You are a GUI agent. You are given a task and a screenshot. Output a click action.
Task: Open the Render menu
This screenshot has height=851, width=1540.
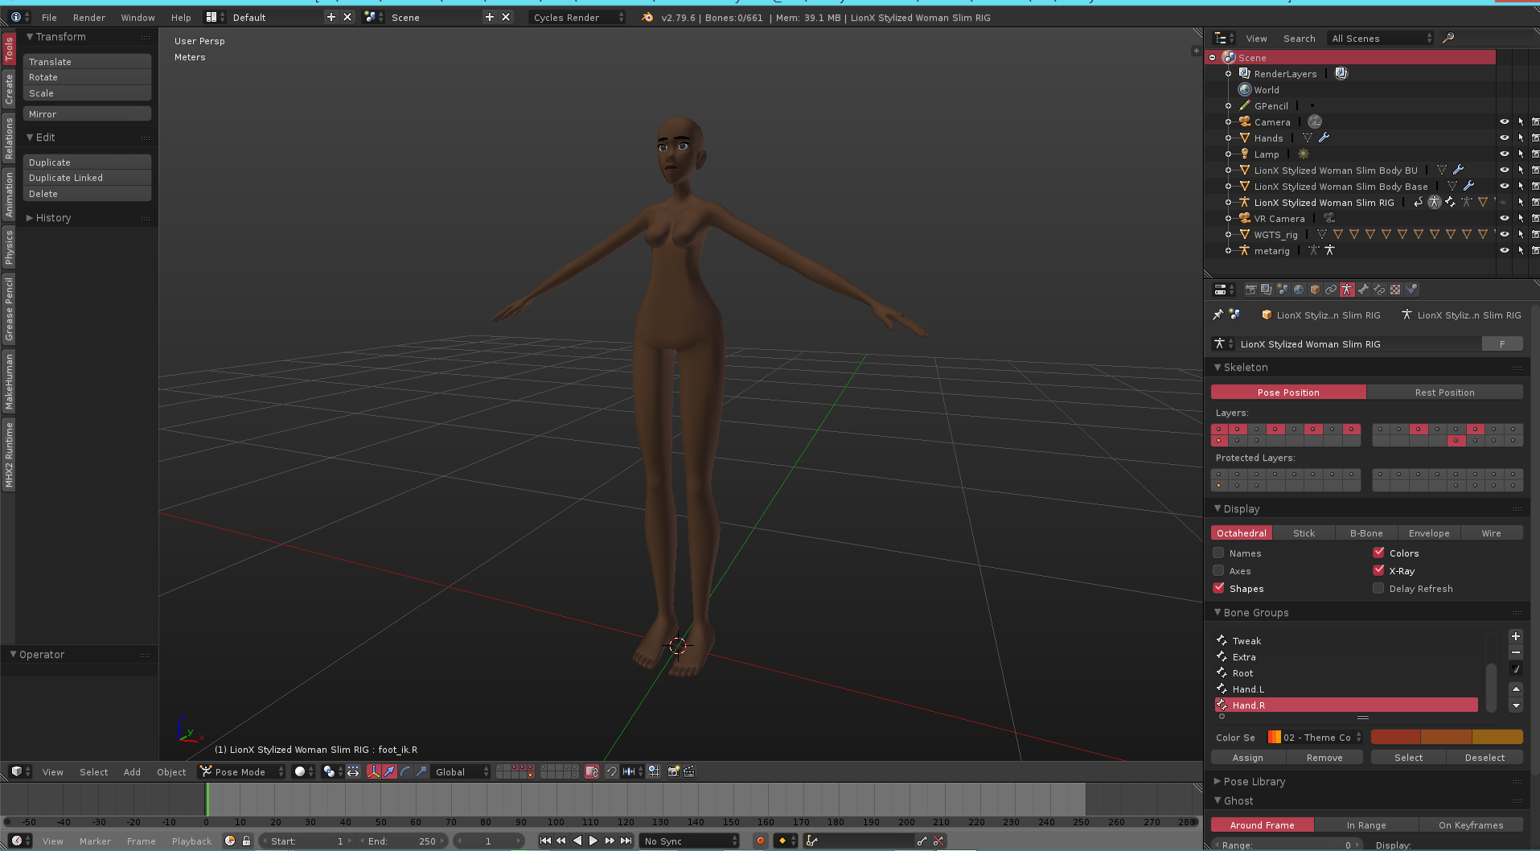pos(88,17)
